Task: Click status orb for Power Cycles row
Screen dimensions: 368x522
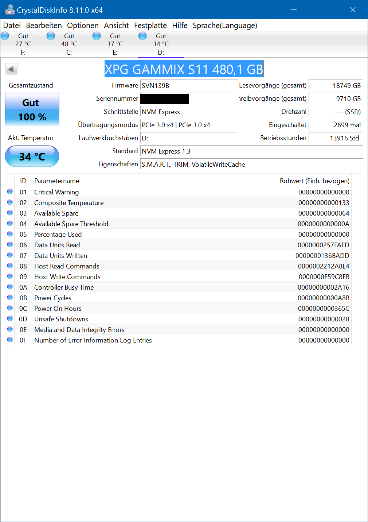Action: [10, 297]
